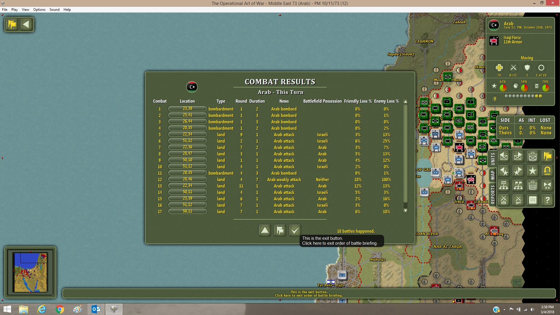Jump to location 22,36 of combat 7
The height and width of the screenshot is (315, 560).
coord(188,147)
